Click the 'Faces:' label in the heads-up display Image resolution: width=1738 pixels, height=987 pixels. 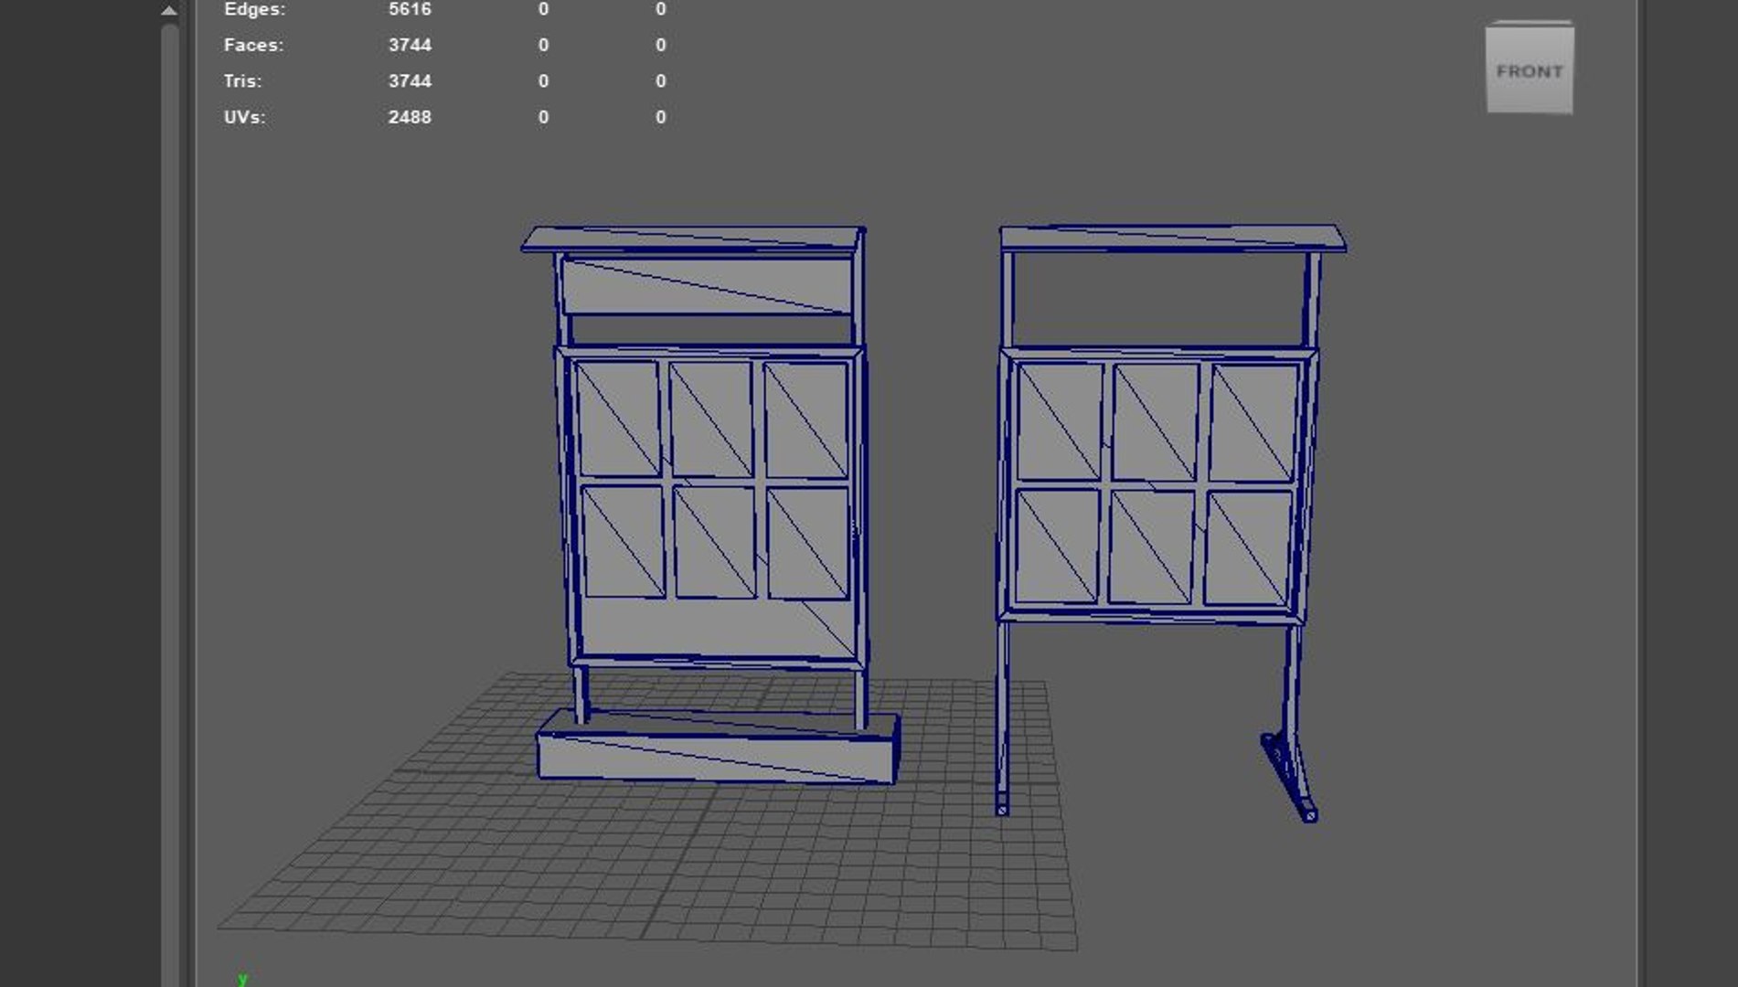coord(253,45)
